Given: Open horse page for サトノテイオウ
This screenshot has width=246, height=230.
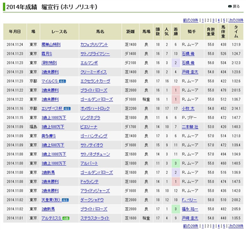Looking at the screenshot, I should pos(92,145).
